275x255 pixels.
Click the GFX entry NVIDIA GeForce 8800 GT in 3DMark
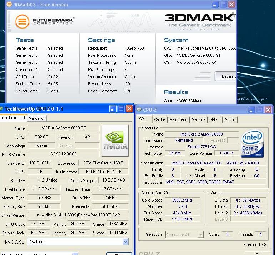199,55
